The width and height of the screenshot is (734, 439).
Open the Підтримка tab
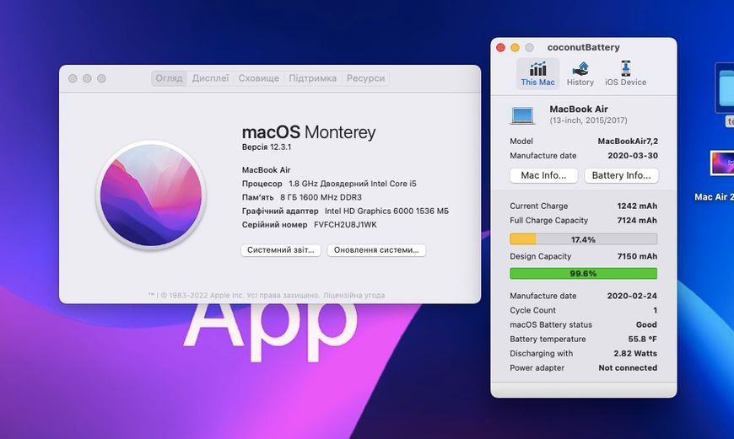point(312,78)
